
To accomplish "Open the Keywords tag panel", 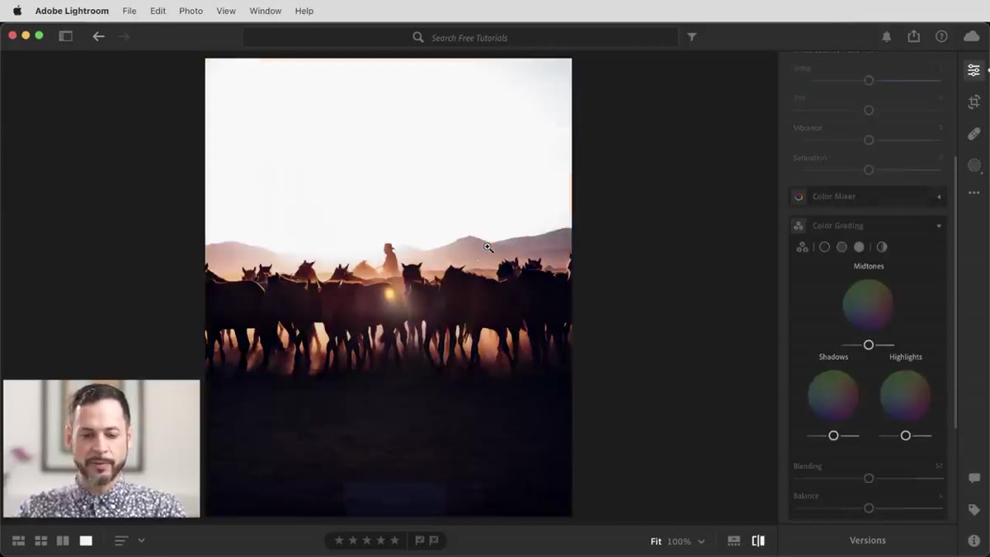I will pos(973,510).
